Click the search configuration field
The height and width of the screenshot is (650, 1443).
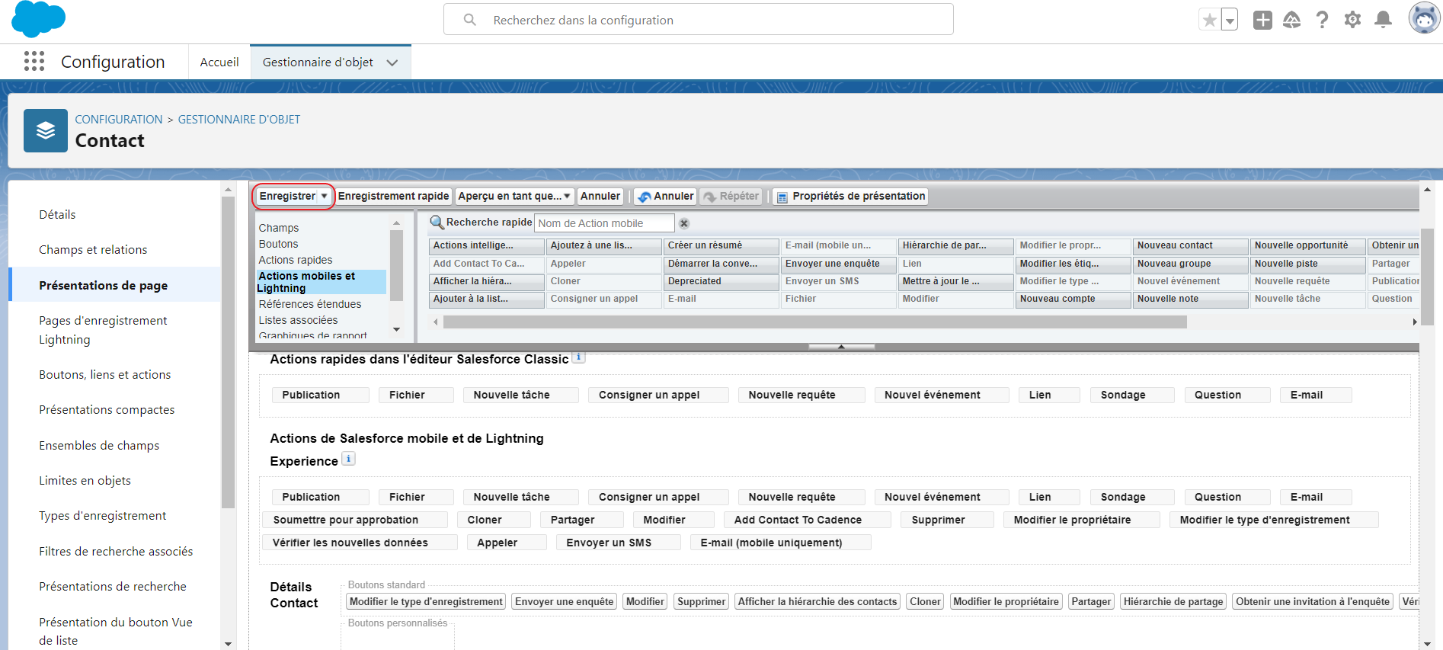[699, 20]
